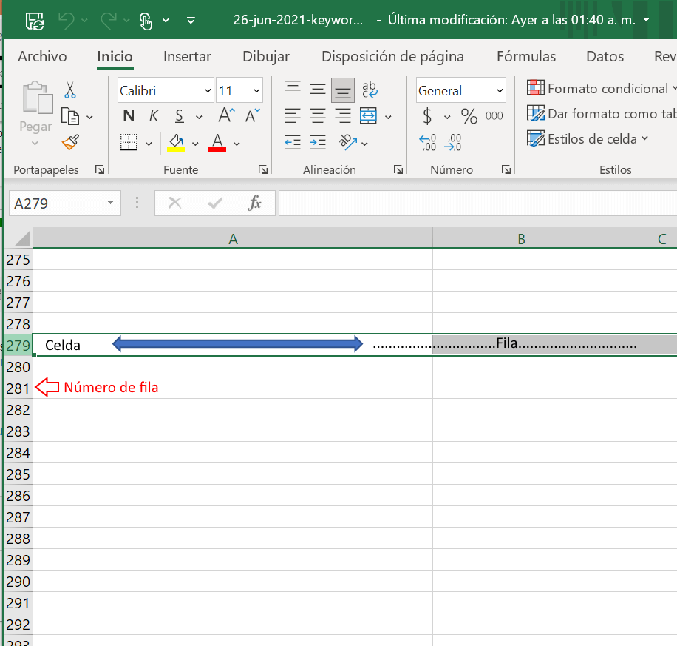Screen dimensions: 677x646
Task: Toggle bold N formatting
Action: (x=129, y=115)
